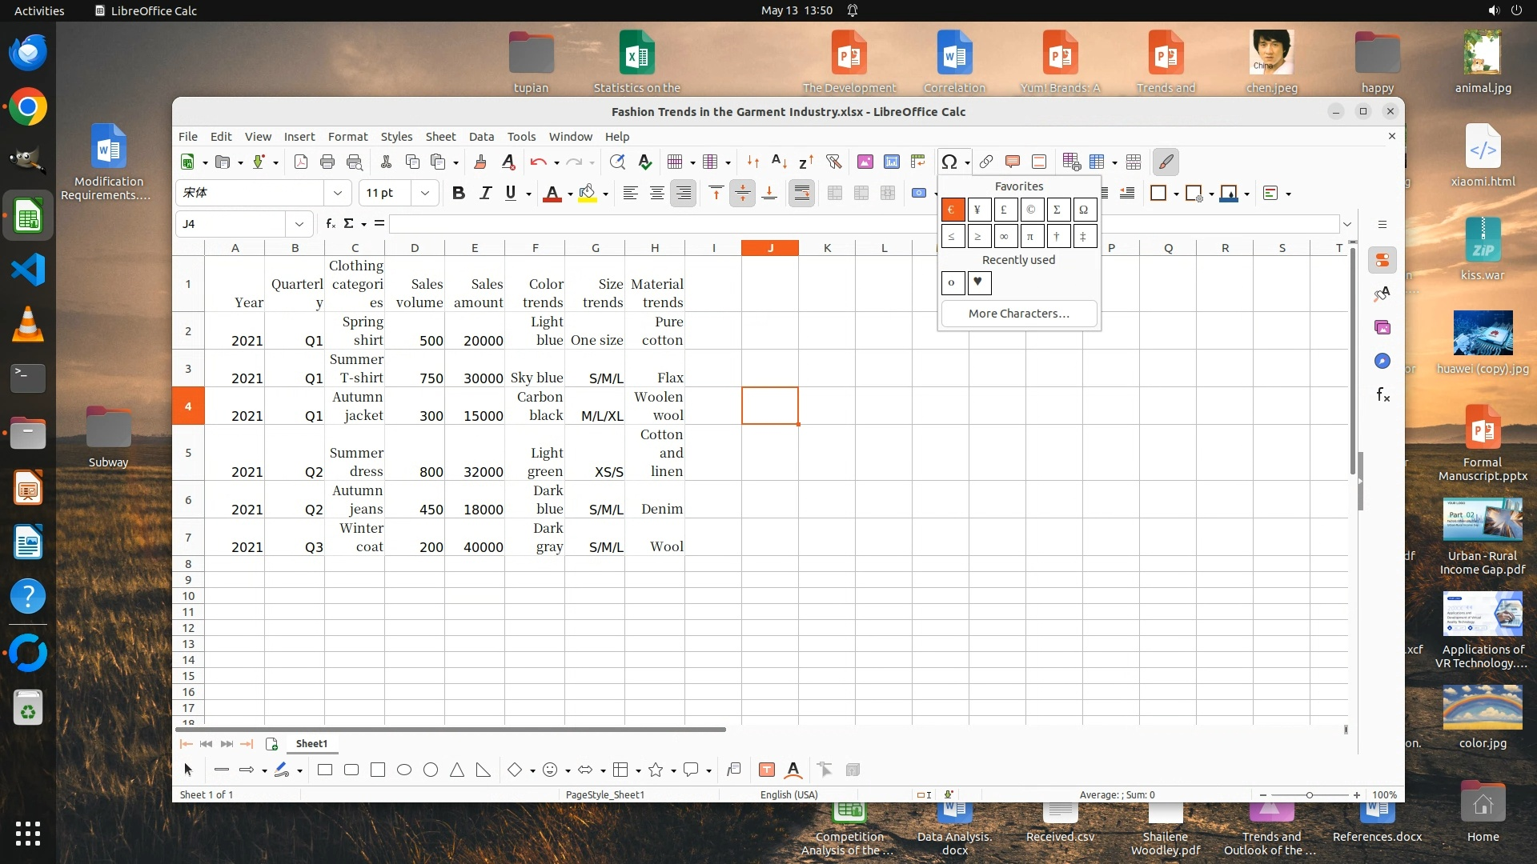Expand the Name Box dropdown arrow

(299, 224)
